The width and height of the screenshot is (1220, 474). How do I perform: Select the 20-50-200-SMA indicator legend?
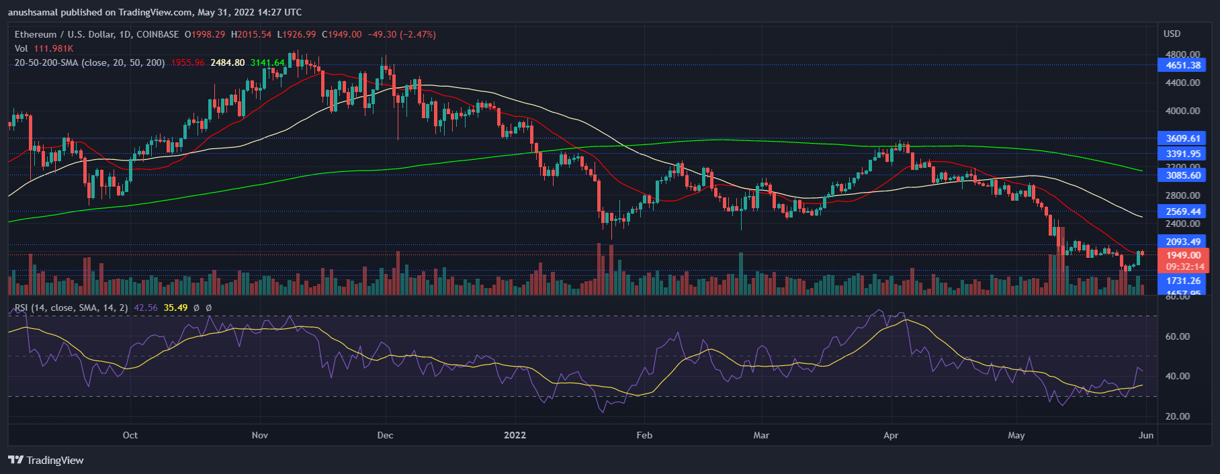point(89,62)
